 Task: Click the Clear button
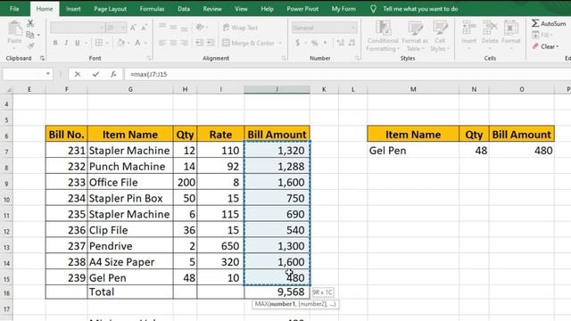point(545,46)
